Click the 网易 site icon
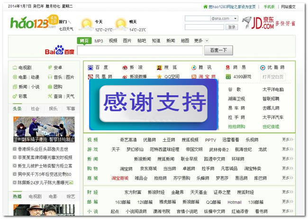The image size is (308, 219). coord(228,68)
